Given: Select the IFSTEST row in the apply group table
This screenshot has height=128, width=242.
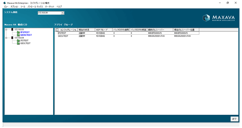Looking at the screenshot, I should [128, 33].
